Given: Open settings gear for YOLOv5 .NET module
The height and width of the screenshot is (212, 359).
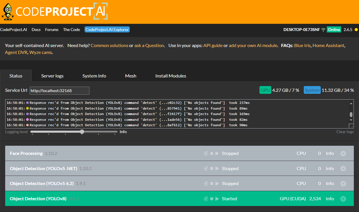Looking at the screenshot, I should (343, 169).
